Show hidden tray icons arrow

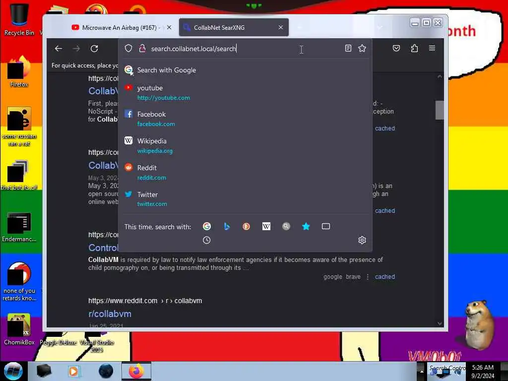pyautogui.click(x=422, y=372)
